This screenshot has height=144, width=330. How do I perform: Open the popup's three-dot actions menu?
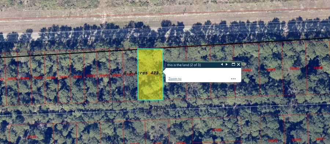click(x=233, y=79)
